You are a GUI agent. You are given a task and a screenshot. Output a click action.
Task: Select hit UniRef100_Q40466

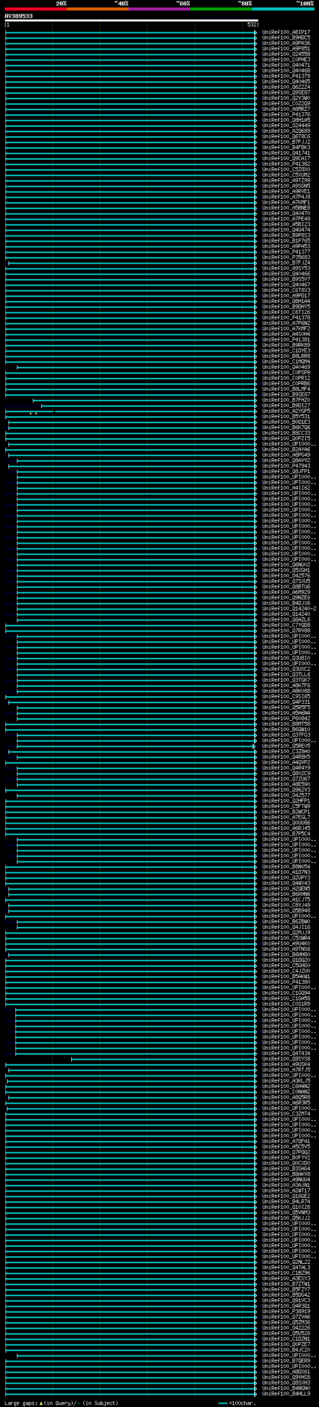[286, 274]
